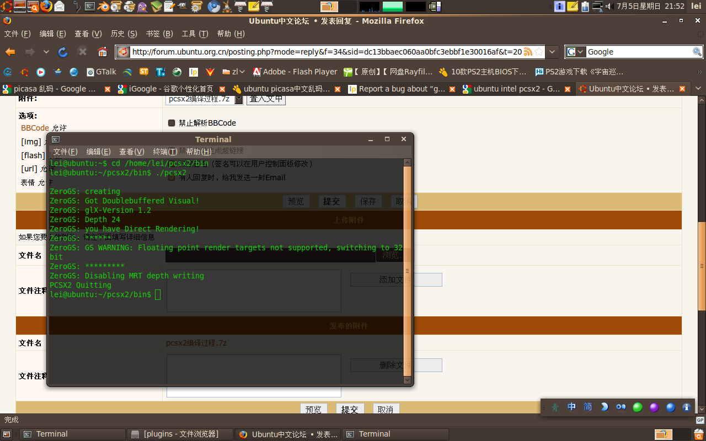Click bottom 提交 submit button
Screen dimensions: 706x441
tap(350, 410)
